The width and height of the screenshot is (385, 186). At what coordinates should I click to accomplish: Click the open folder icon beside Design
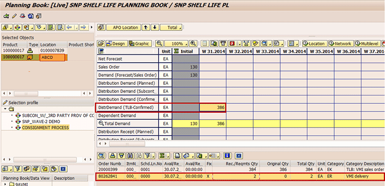pos(101,44)
